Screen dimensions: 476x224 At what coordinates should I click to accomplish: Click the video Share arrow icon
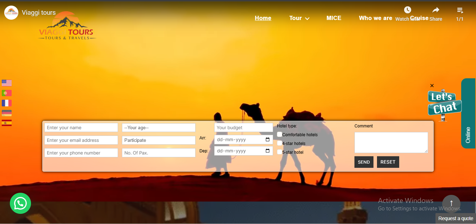pos(436,10)
